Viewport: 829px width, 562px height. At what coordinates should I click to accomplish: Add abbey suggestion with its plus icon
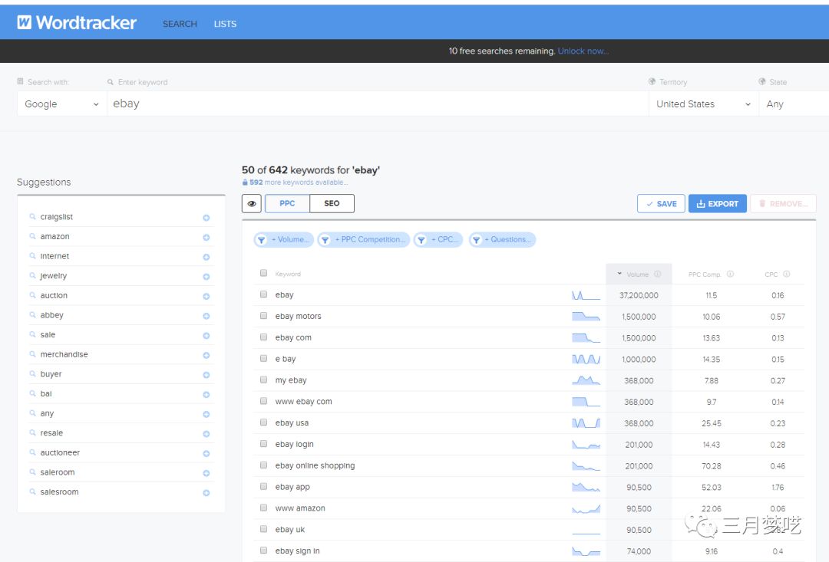pos(206,316)
